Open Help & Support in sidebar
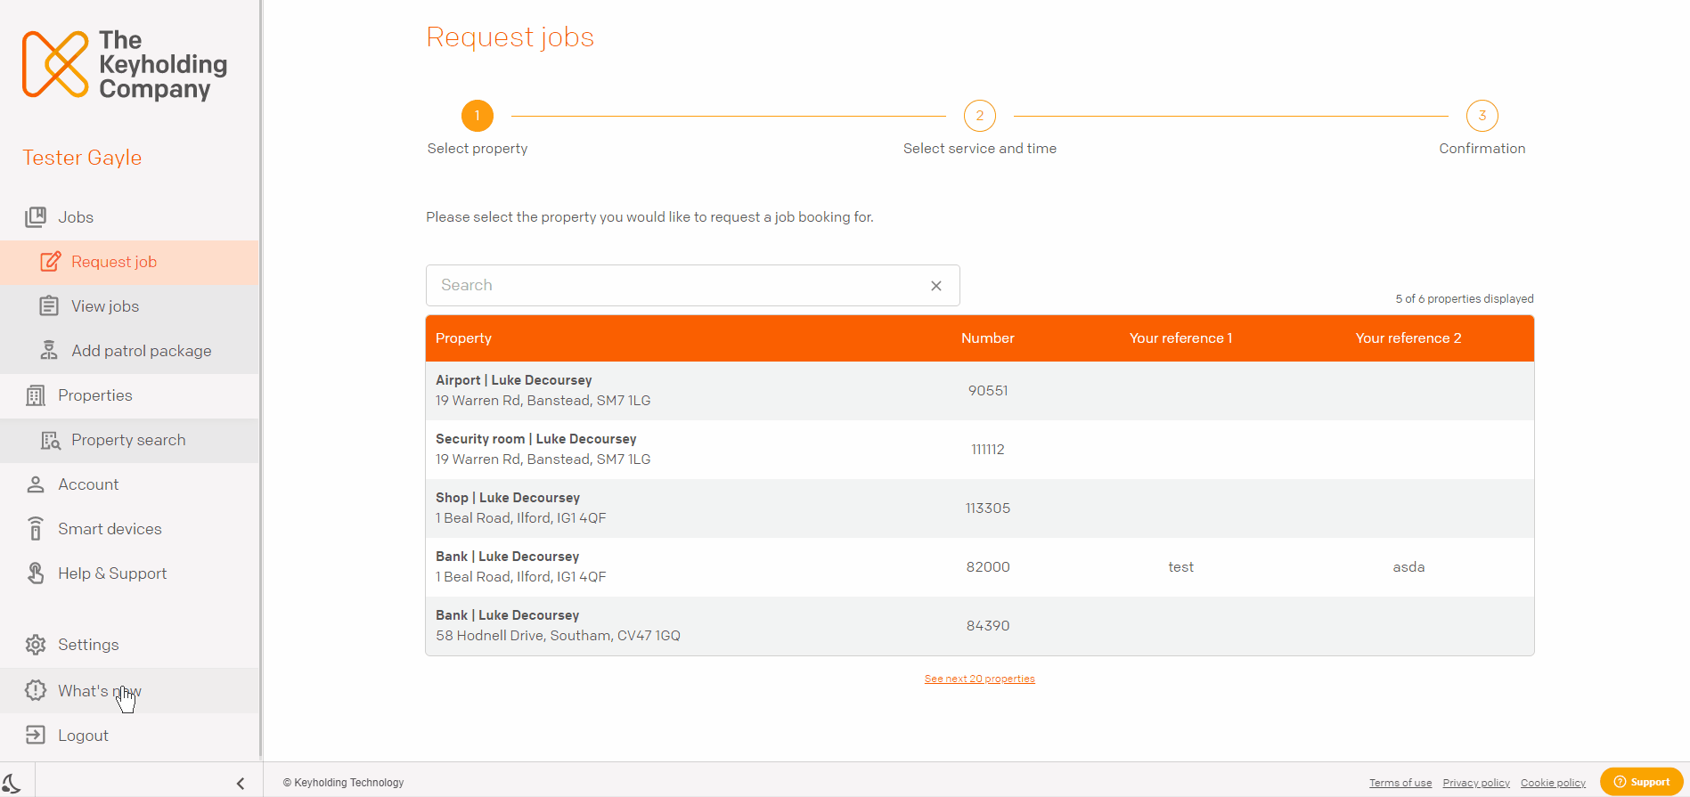The image size is (1690, 797). 129,573
